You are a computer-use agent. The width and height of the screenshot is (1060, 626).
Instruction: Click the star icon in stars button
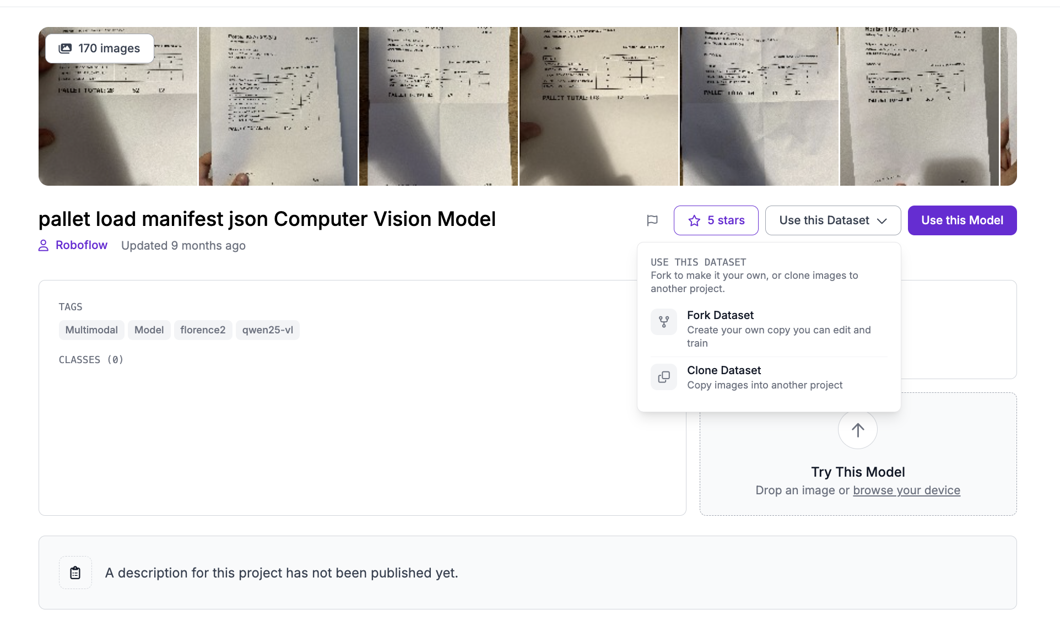(694, 220)
